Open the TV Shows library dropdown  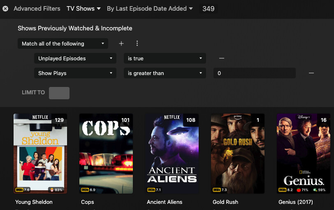click(x=83, y=9)
